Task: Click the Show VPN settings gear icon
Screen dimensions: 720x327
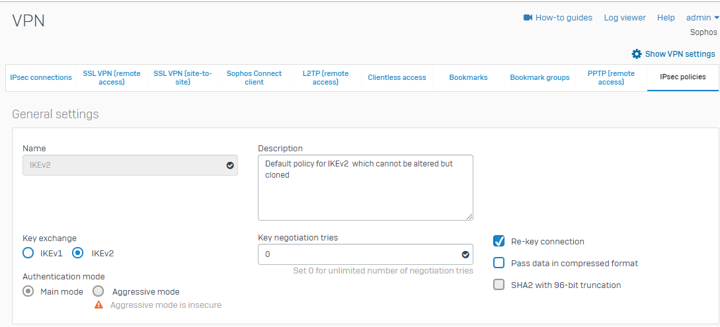Action: pyautogui.click(x=637, y=54)
